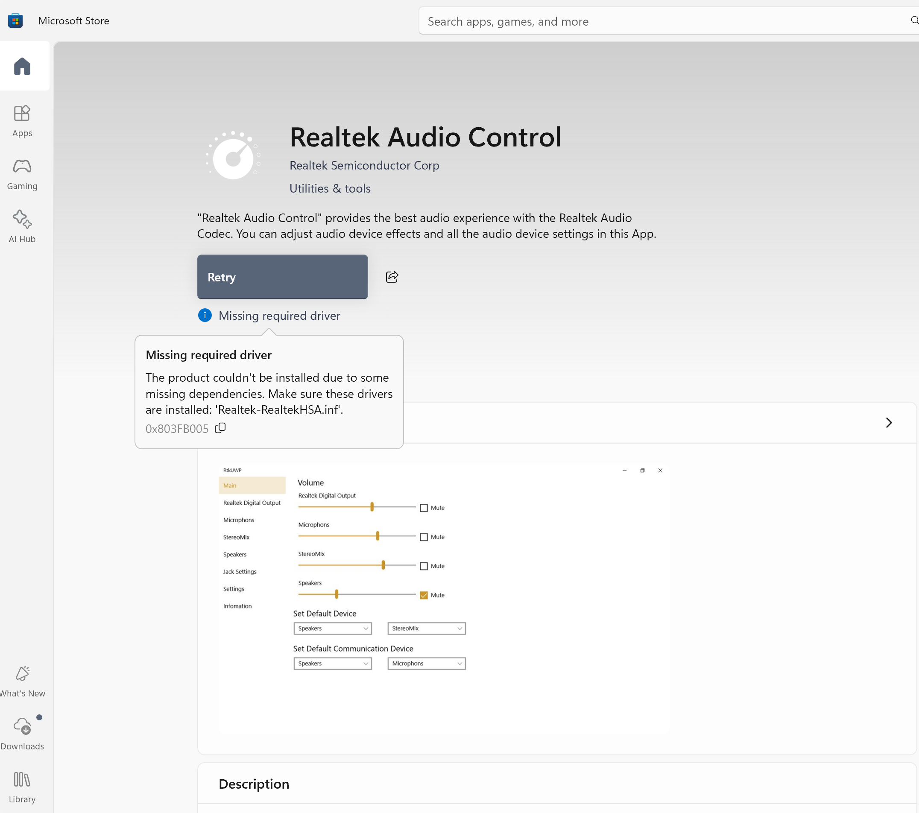This screenshot has height=813, width=919.
Task: Click the Microsoft Store logo icon
Action: [15, 20]
